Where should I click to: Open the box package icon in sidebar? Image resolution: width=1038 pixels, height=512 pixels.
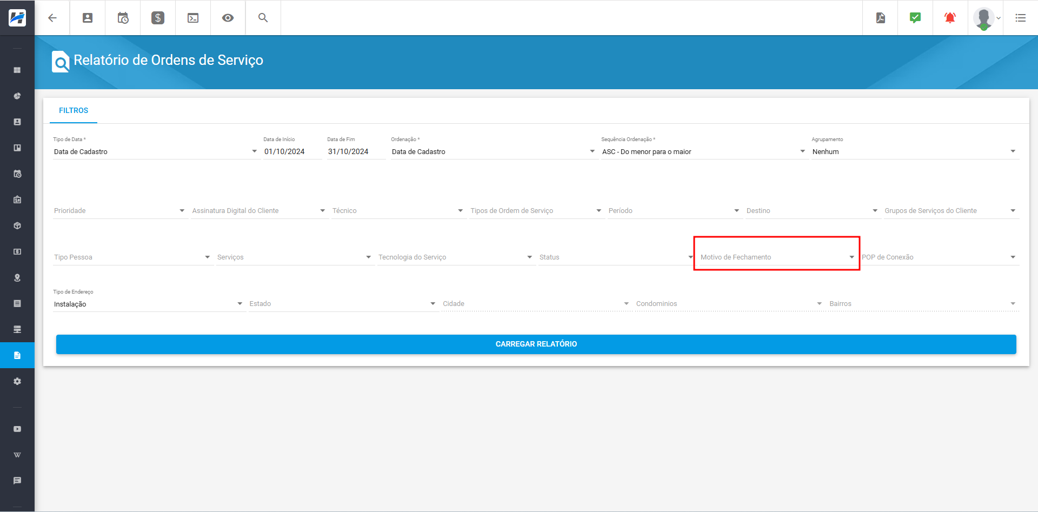coord(17,226)
